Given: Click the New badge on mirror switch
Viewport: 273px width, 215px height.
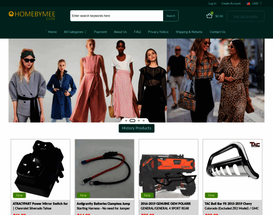Looking at the screenshot, I should (x=19, y=195).
